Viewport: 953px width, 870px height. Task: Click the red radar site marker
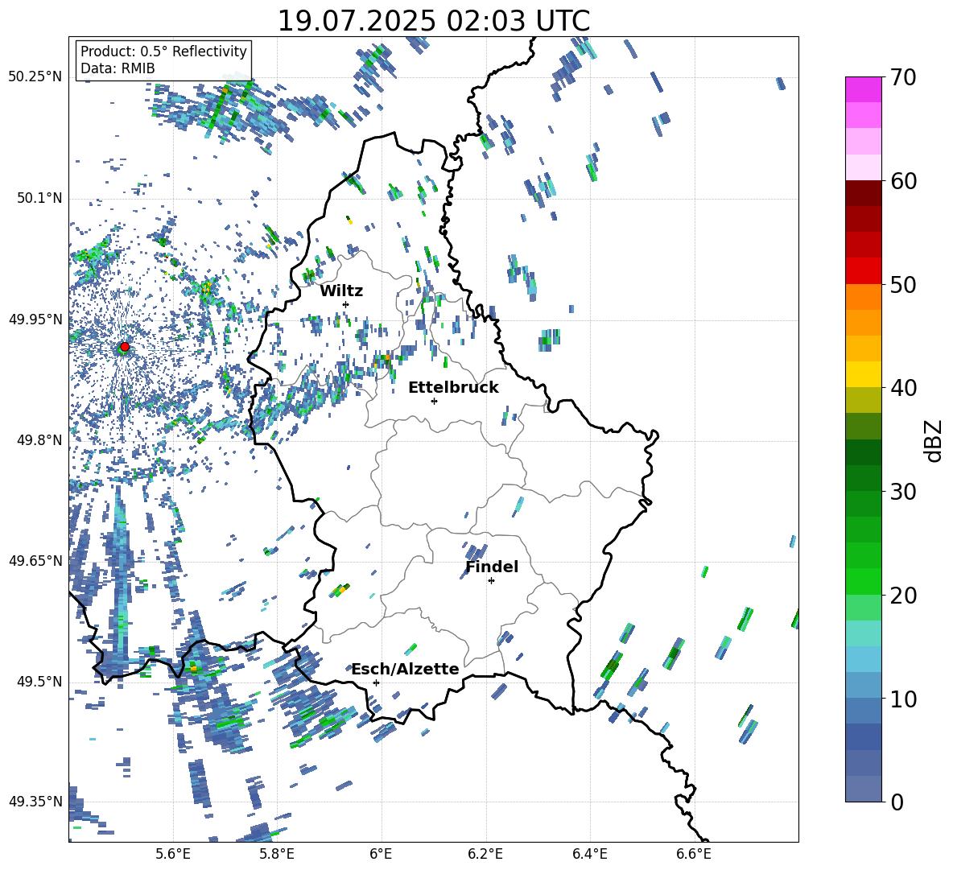(x=125, y=346)
